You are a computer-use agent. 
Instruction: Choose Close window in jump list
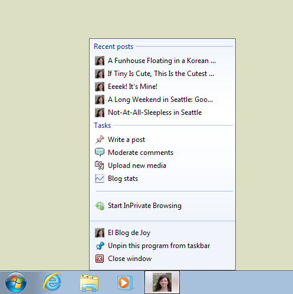[x=162, y=259]
